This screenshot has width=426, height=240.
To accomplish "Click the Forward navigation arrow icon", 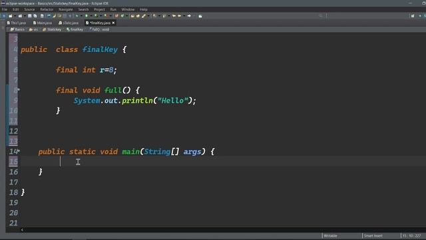I will point(189,16).
